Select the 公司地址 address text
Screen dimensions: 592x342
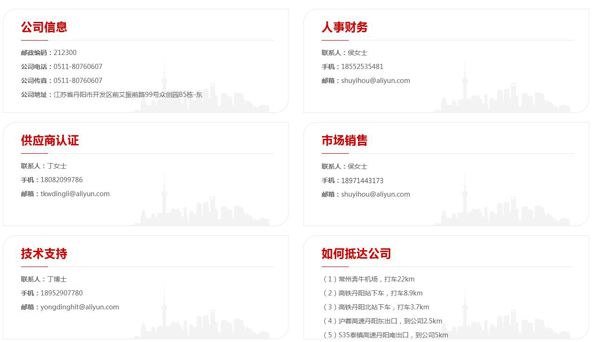(128, 95)
